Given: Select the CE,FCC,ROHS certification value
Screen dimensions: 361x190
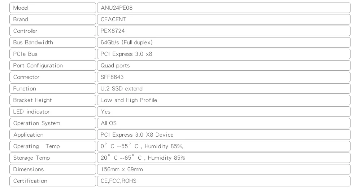Looking at the screenshot, I should click(x=118, y=181).
